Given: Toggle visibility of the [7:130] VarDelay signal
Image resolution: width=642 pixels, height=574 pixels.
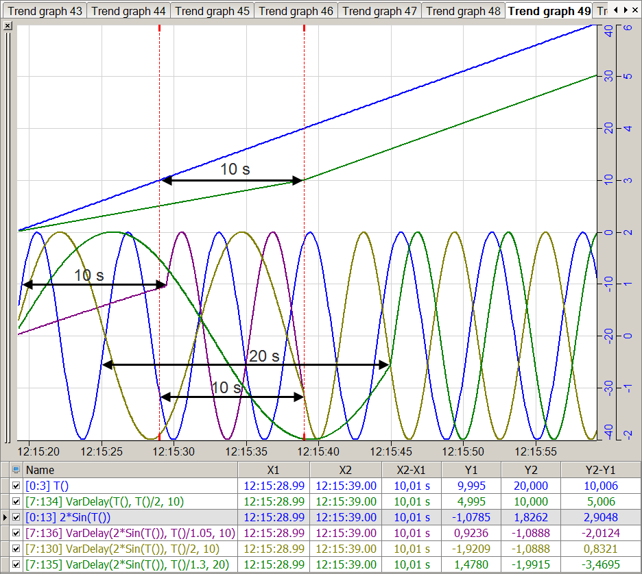Looking at the screenshot, I should point(16,549).
